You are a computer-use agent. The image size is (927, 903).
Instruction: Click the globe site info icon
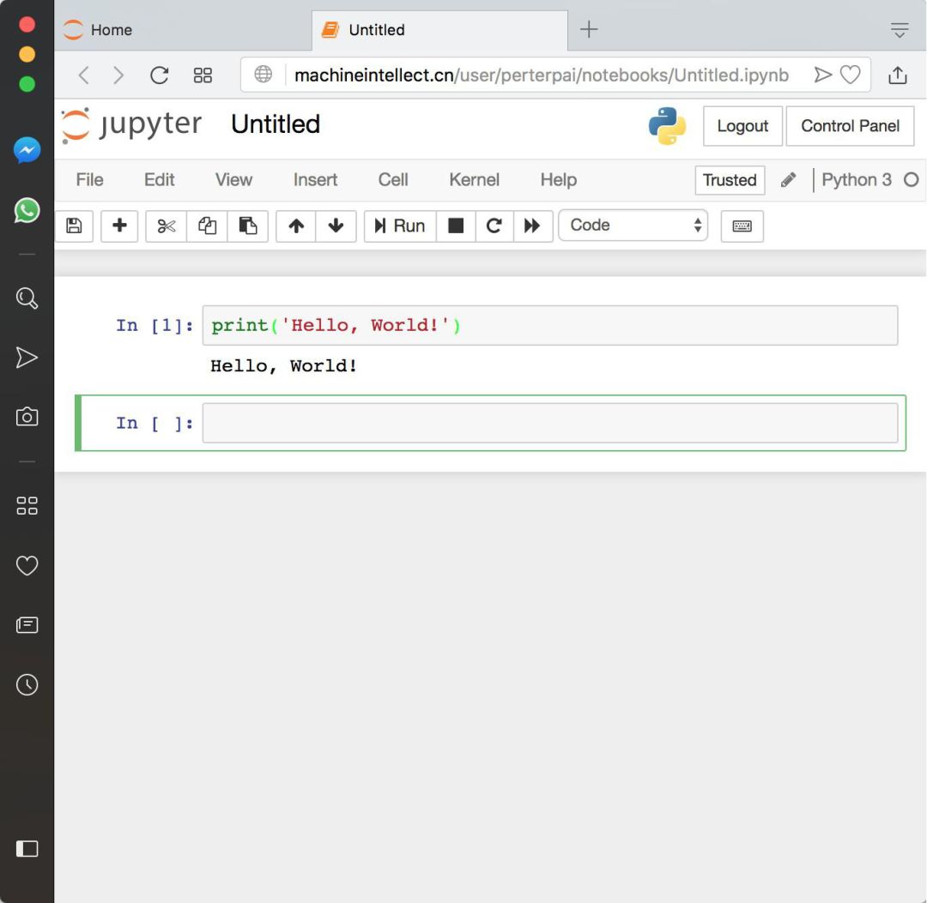click(264, 75)
